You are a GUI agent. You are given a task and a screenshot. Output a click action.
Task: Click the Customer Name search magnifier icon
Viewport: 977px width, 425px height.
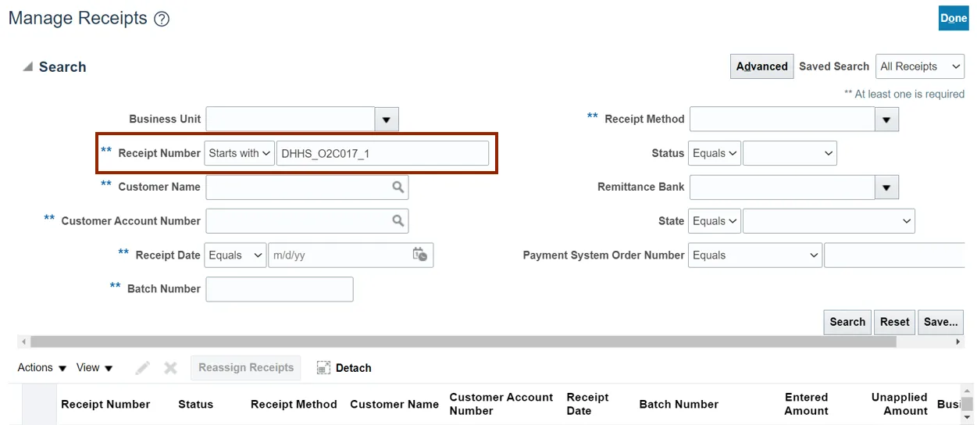pos(398,187)
